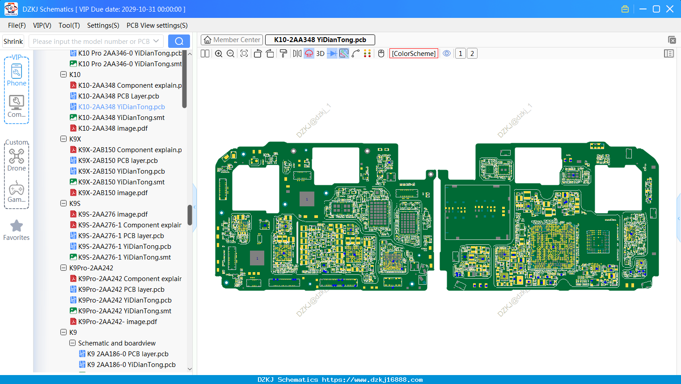
Task: Open the Tool(T) menu
Action: pyautogui.click(x=69, y=26)
